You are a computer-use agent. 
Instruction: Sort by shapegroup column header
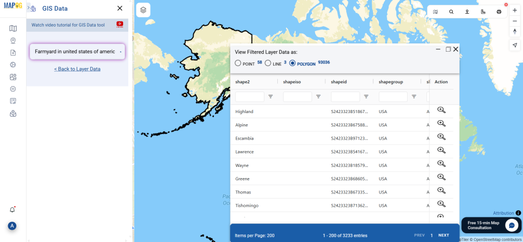click(390, 82)
